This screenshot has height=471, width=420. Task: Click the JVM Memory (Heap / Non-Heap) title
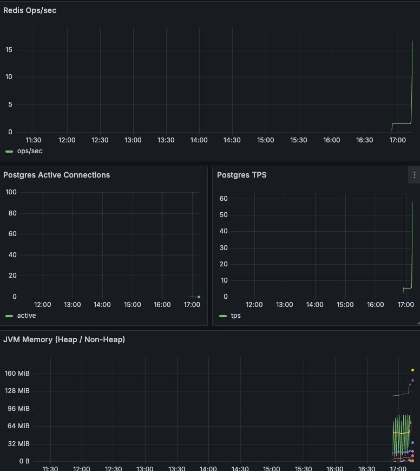tap(64, 339)
